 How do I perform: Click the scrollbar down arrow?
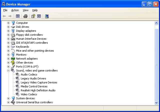(156, 103)
